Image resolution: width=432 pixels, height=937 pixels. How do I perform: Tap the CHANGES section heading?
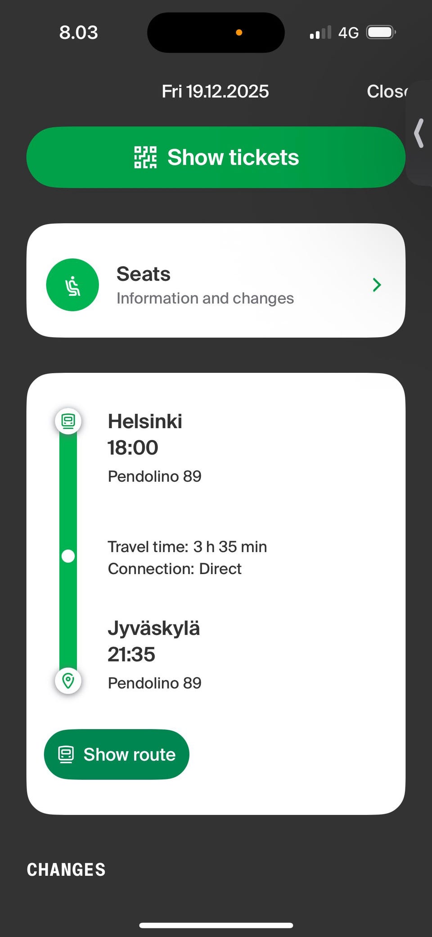[x=66, y=869]
